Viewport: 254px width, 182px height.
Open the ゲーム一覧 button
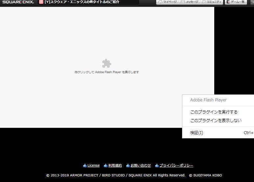tap(235, 2)
